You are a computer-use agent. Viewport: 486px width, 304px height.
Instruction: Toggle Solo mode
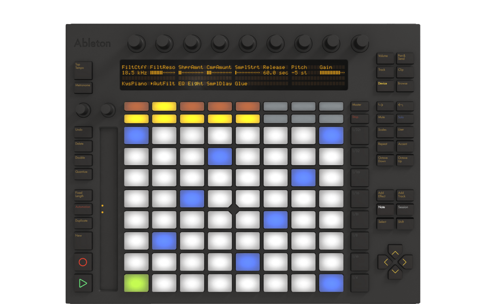coord(405,118)
